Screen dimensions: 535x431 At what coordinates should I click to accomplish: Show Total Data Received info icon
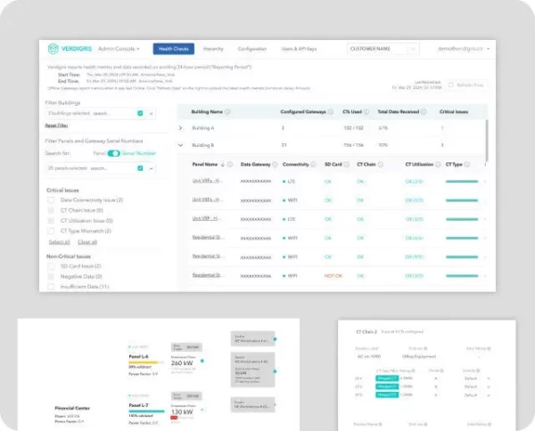(423, 111)
